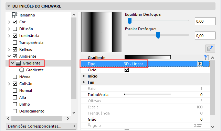Click the Frenquência parameter row
The image size is (221, 131).
pyautogui.click(x=145, y=113)
